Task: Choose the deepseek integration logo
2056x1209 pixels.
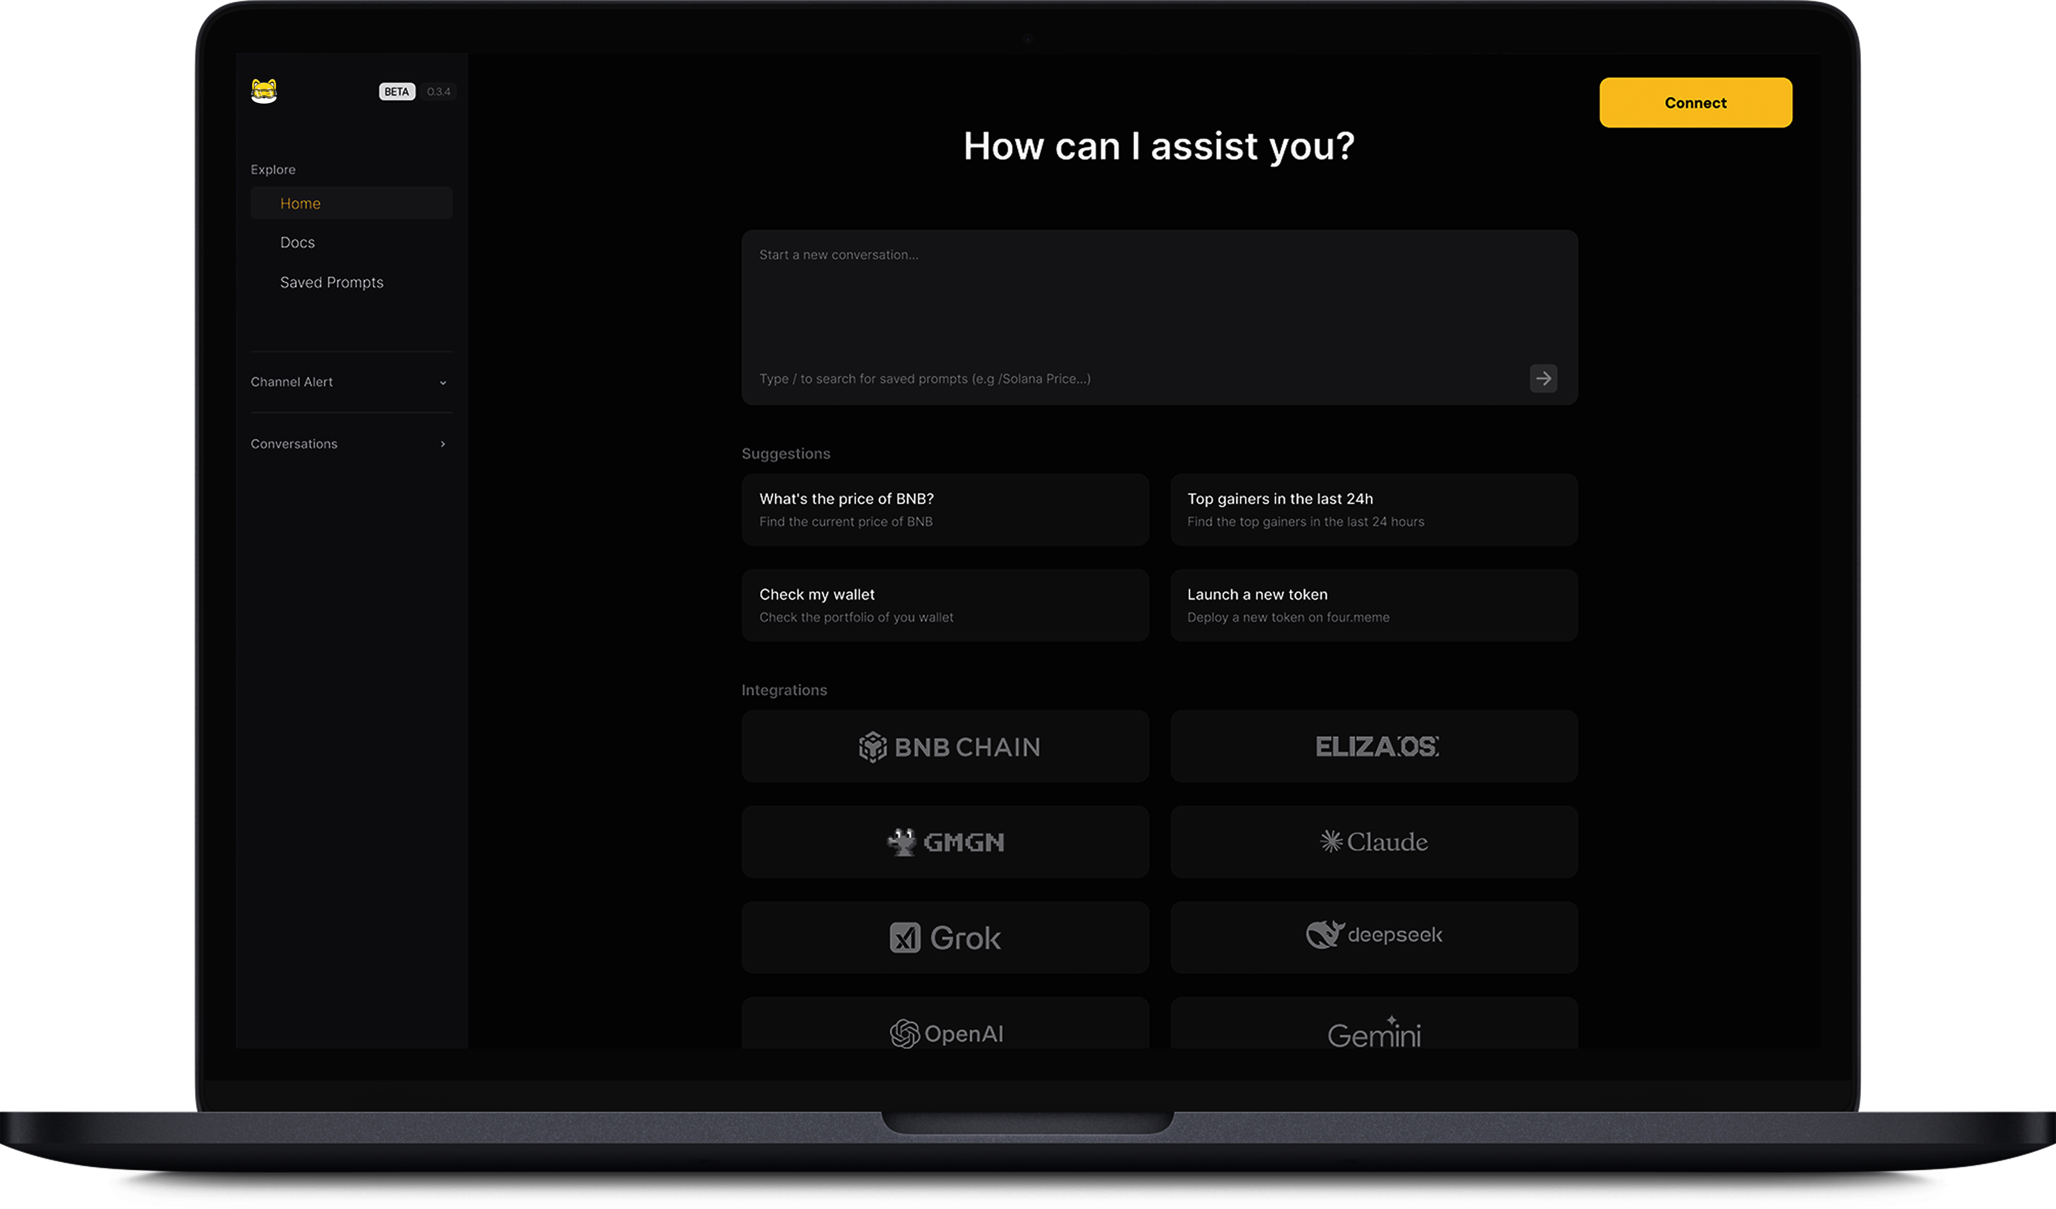Action: pyautogui.click(x=1374, y=935)
